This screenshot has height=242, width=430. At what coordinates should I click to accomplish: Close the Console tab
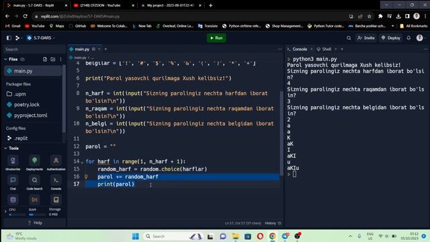click(x=311, y=49)
